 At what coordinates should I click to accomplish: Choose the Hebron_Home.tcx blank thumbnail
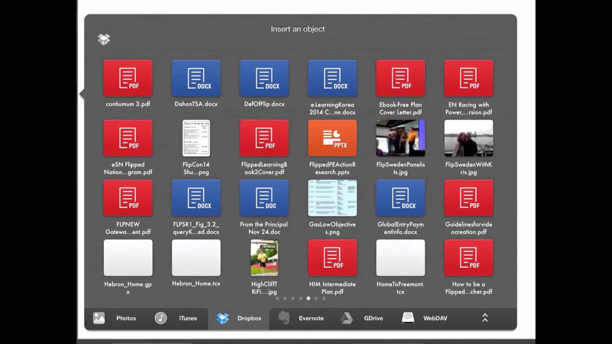coord(196,258)
